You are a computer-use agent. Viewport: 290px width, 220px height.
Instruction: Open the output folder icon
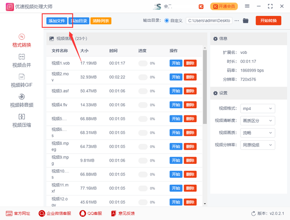(246, 21)
